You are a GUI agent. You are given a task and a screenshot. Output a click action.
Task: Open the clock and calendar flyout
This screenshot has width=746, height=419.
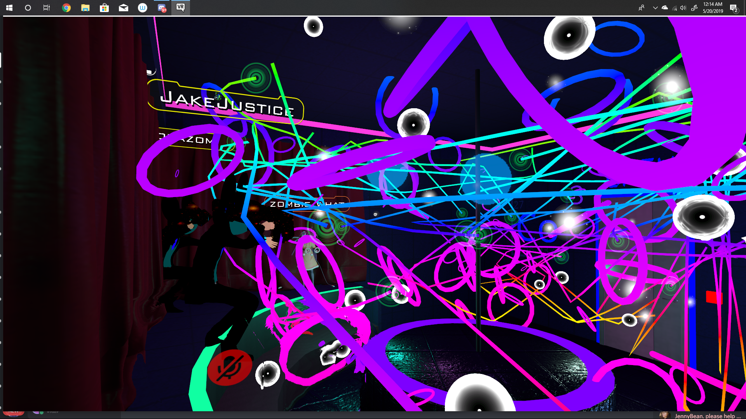[x=713, y=8]
